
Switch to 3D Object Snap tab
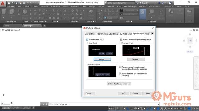[126, 34]
